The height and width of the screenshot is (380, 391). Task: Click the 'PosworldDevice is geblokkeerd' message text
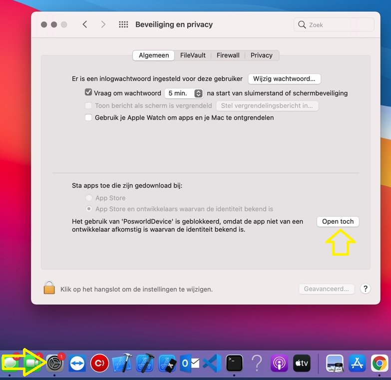click(188, 225)
